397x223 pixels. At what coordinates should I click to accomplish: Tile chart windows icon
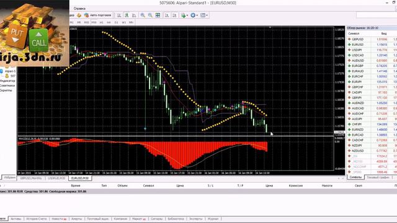pos(158,15)
